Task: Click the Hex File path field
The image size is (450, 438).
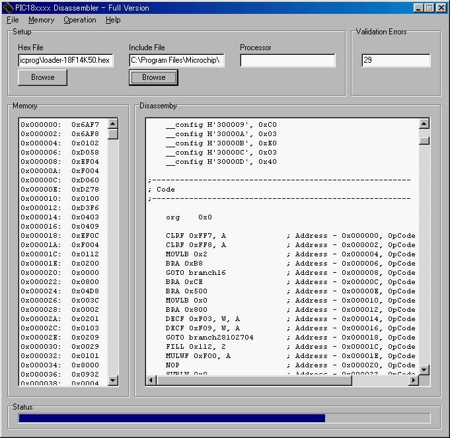Action: [65, 60]
